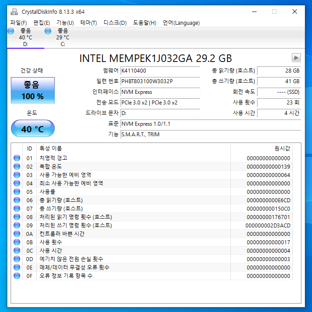Click the status icon for row 01 치명적 경고
The height and width of the screenshot is (312, 312).
[17, 158]
